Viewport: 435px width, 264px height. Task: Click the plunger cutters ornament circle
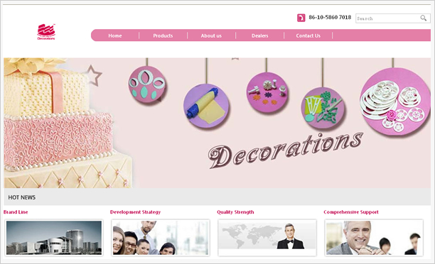pyautogui.click(x=267, y=92)
